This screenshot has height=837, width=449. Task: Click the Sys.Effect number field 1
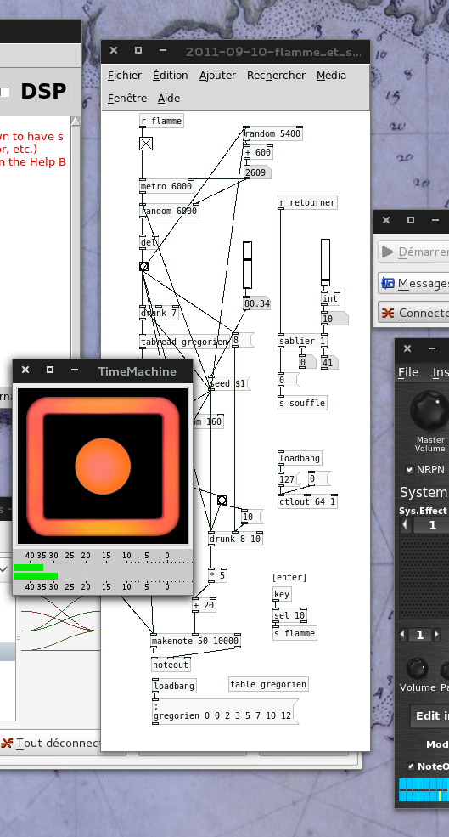tap(432, 525)
